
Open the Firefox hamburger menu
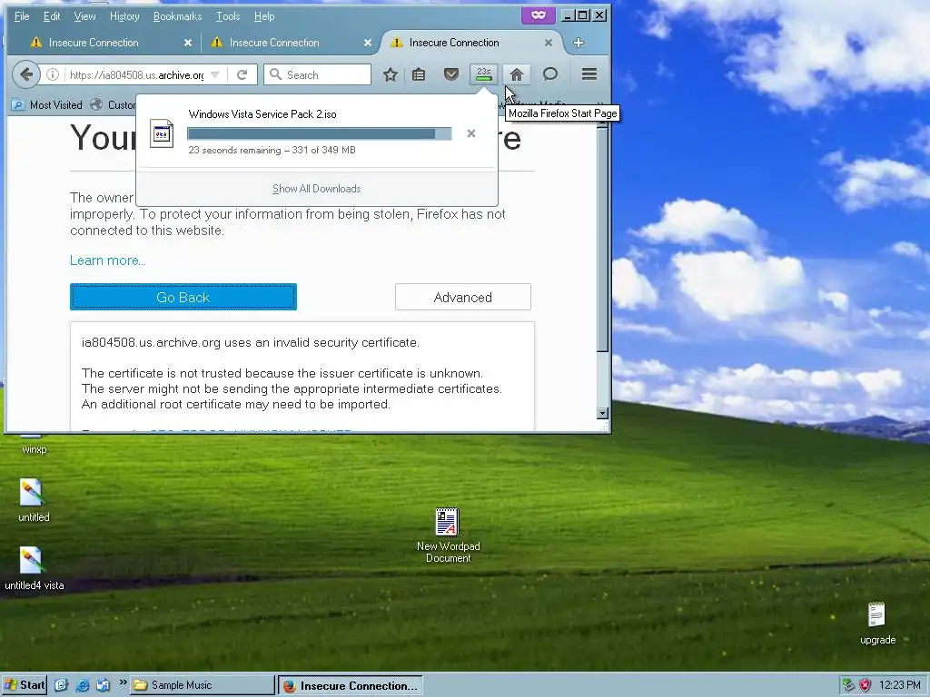click(589, 74)
